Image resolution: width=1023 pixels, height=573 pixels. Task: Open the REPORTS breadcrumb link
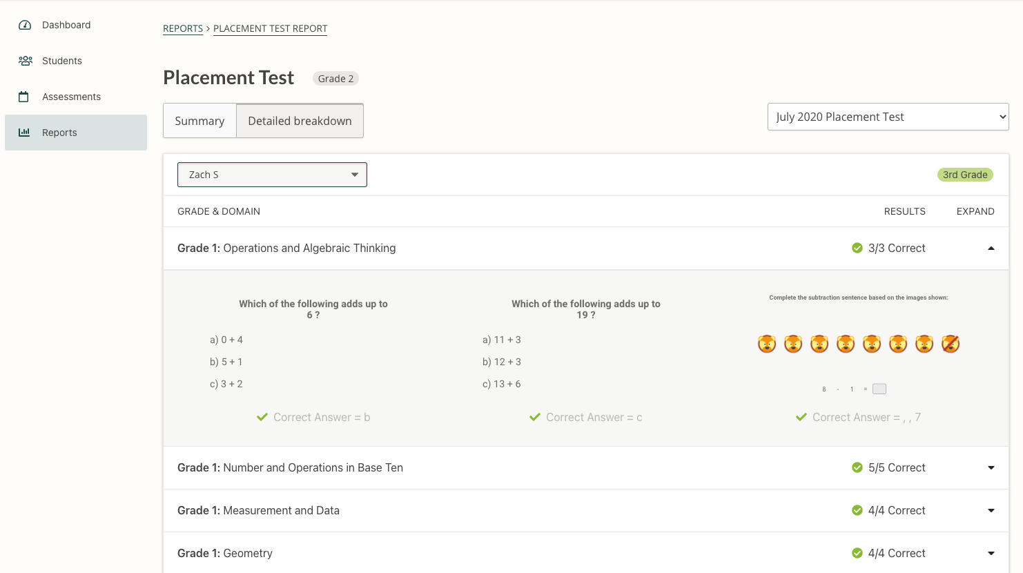point(182,28)
